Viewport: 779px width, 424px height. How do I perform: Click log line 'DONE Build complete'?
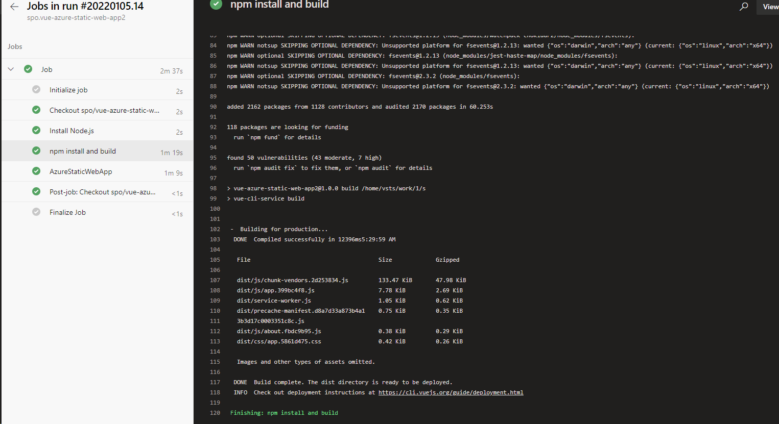pyautogui.click(x=343, y=382)
